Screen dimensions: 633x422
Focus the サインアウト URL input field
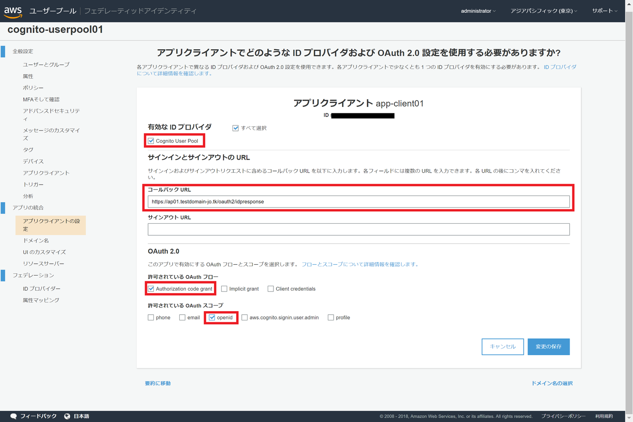pyautogui.click(x=359, y=229)
